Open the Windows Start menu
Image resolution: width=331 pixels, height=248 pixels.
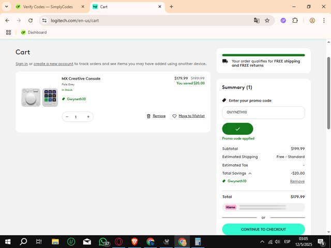(8, 242)
